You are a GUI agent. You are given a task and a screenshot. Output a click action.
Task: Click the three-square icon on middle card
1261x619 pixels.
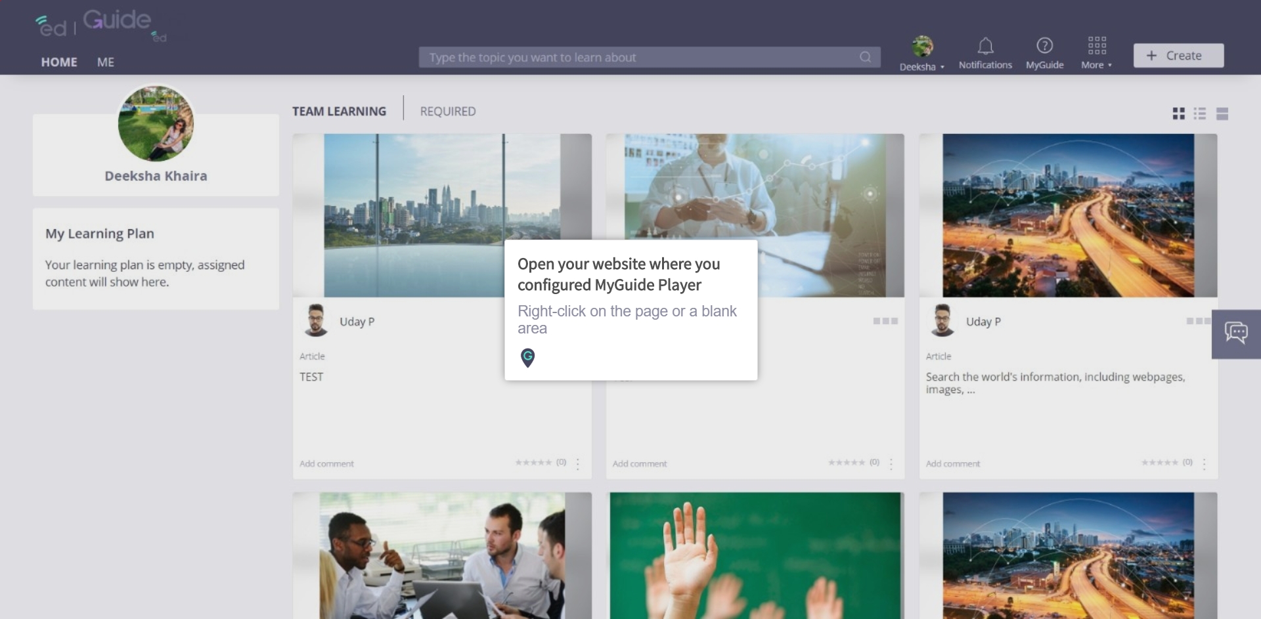(885, 321)
